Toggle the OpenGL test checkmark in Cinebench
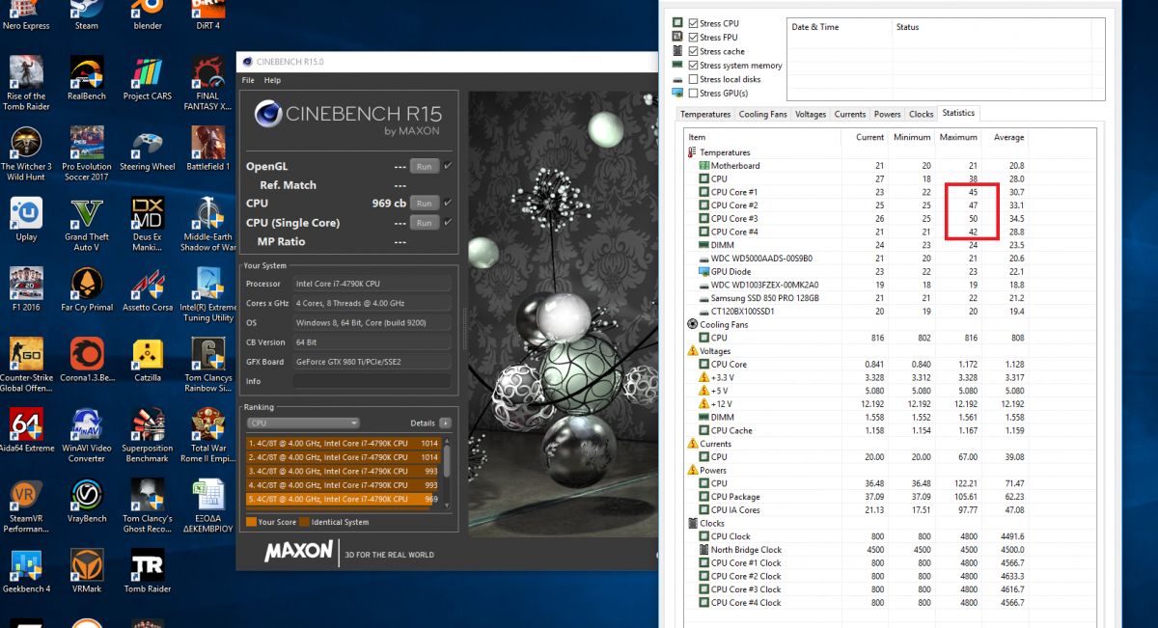Image resolution: width=1158 pixels, height=628 pixels. tap(448, 166)
